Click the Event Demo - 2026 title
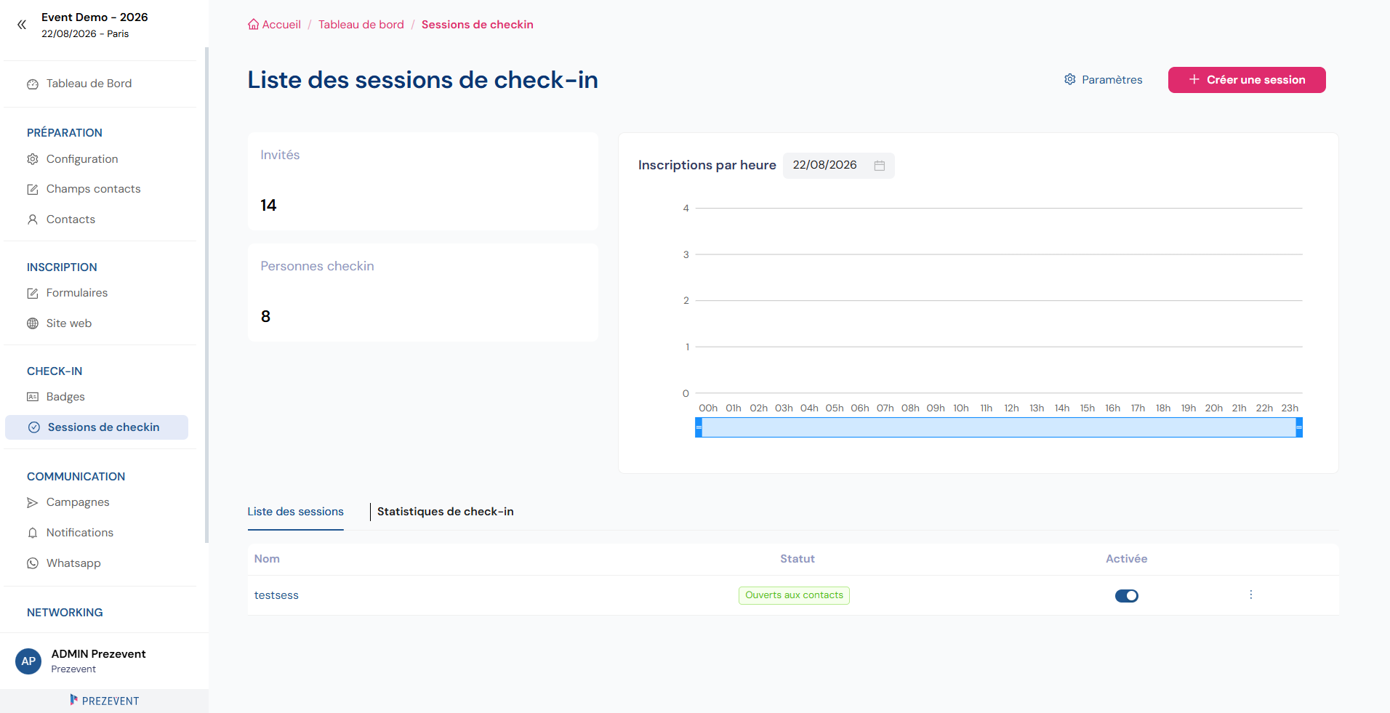Image resolution: width=1390 pixels, height=713 pixels. click(95, 17)
